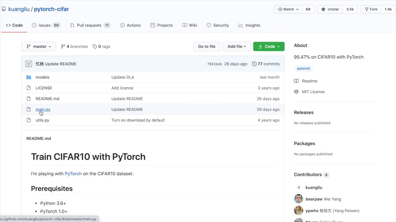Click the main.py file icon
The height and width of the screenshot is (222, 396).
point(29,109)
